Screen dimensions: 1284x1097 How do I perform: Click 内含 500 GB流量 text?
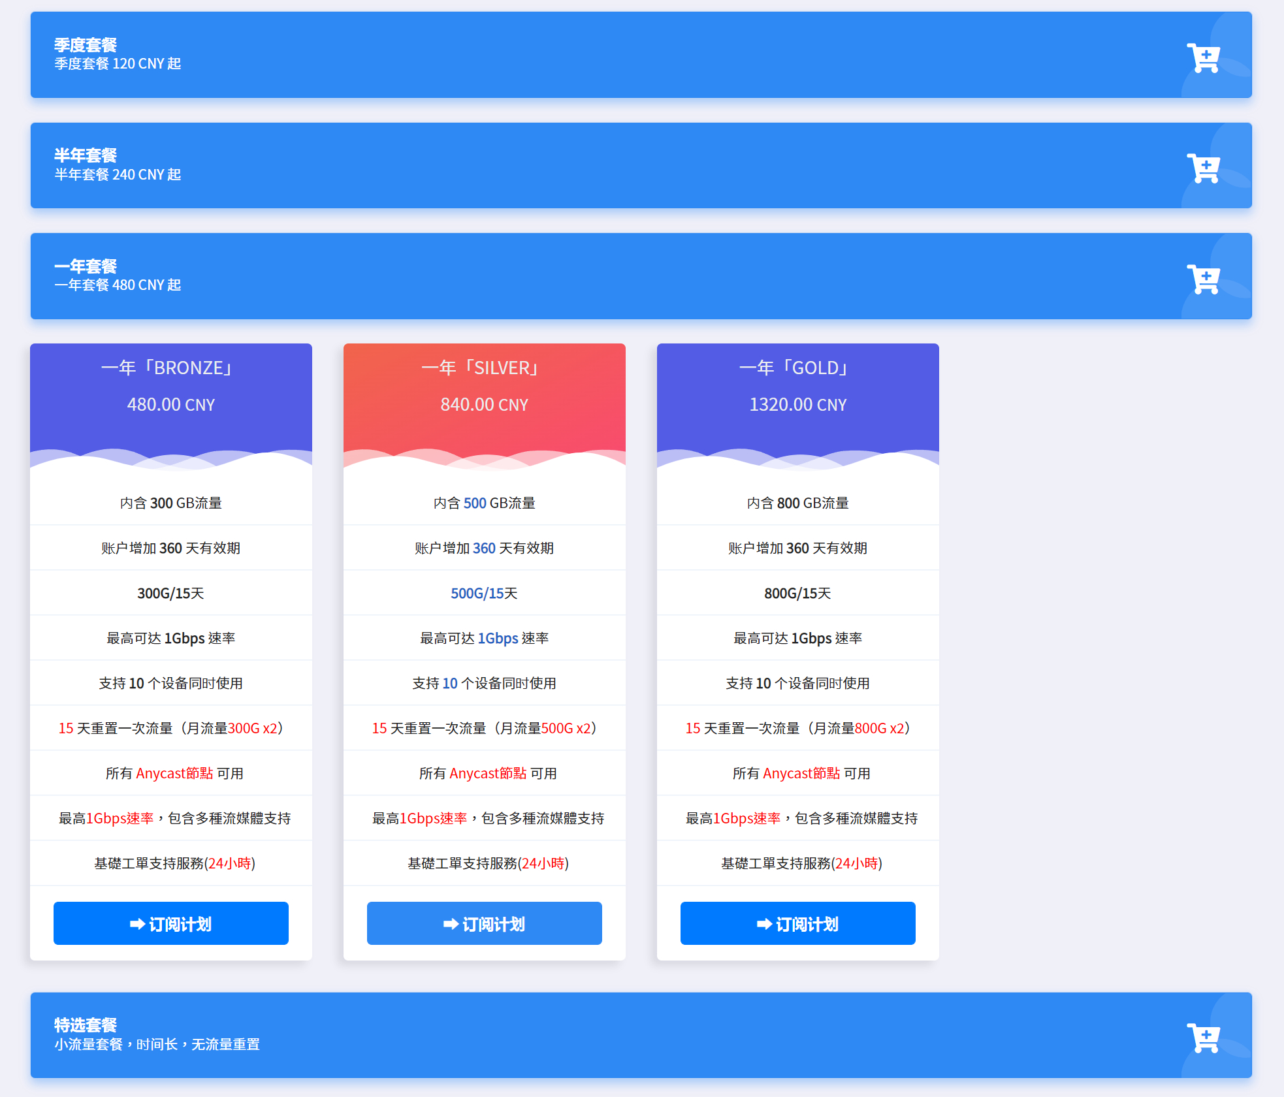pyautogui.click(x=485, y=503)
